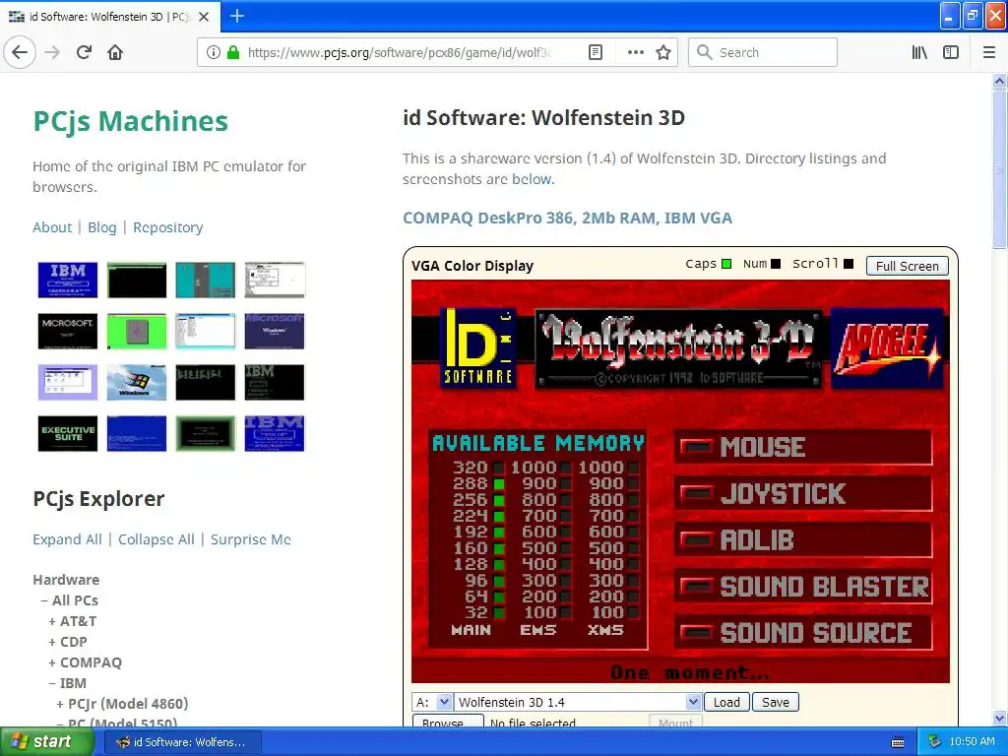This screenshot has height=756, width=1008.
Task: Open the teal two-panel thumbnail in first row
Action: pos(205,280)
